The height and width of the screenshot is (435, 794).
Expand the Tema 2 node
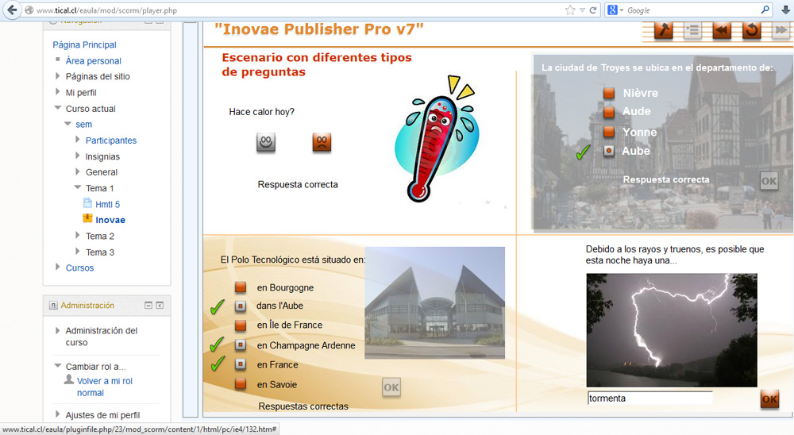[x=78, y=235]
